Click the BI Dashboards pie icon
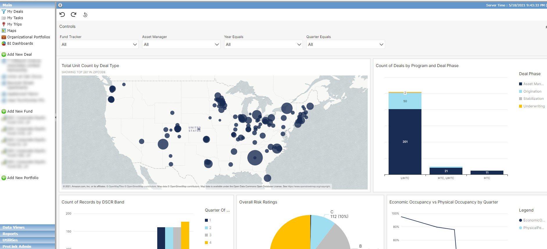Viewport: 547px width, 249px height. pos(4,44)
